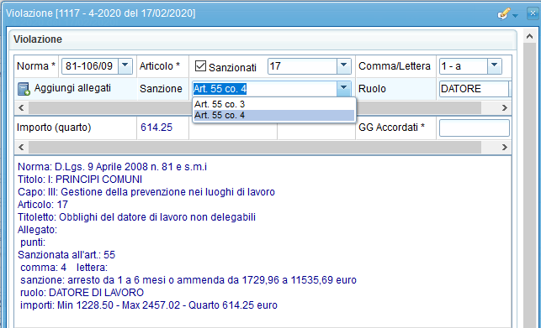Click the sanzione: arresto da 1 a 6 mesi line
The width and height of the screenshot is (541, 328).
[x=188, y=280]
